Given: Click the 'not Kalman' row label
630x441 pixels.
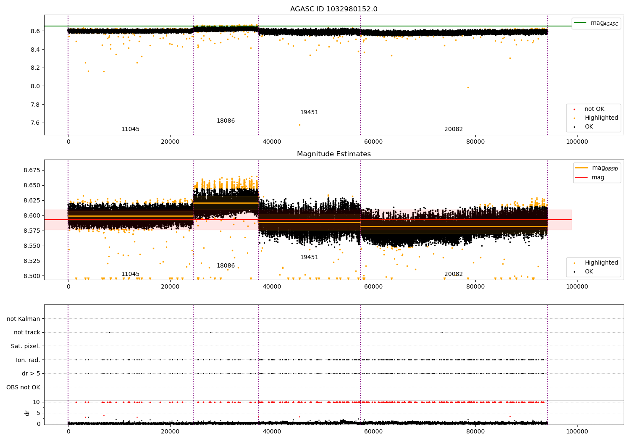Looking at the screenshot, I should tap(24, 319).
